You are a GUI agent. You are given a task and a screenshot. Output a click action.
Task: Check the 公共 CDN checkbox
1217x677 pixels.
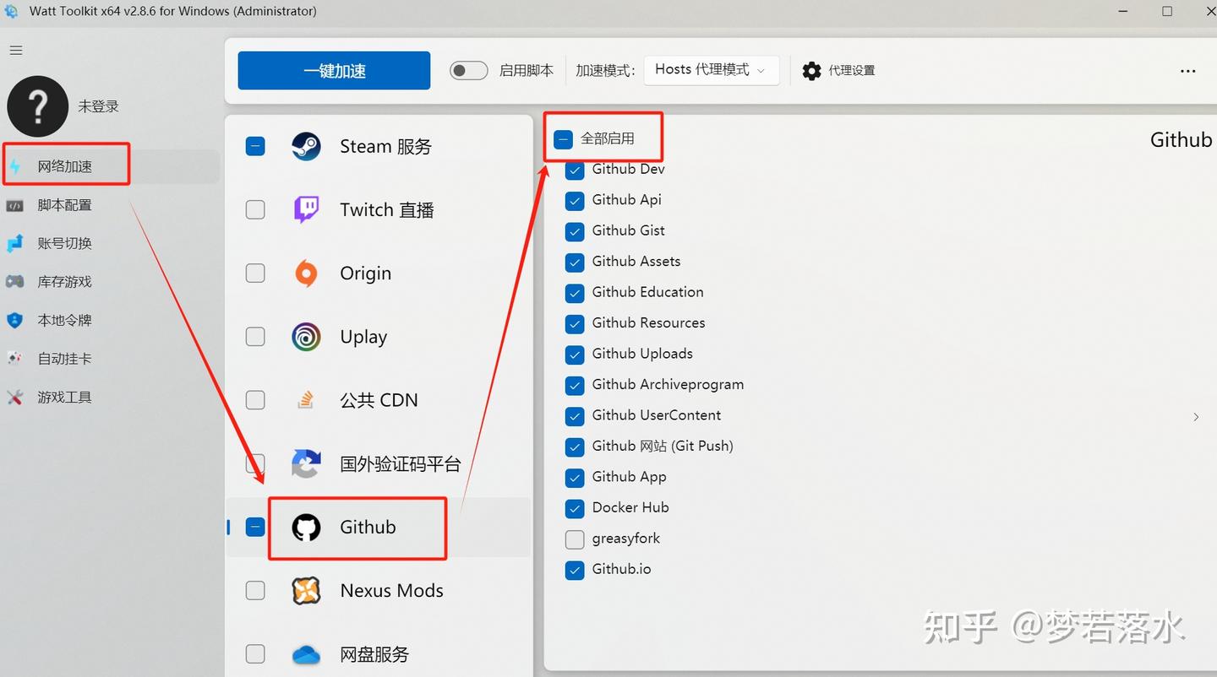click(255, 400)
